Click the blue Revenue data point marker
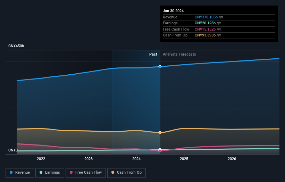 point(160,67)
